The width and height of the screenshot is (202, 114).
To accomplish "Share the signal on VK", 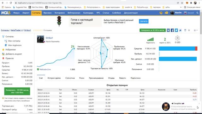I will [168, 30].
